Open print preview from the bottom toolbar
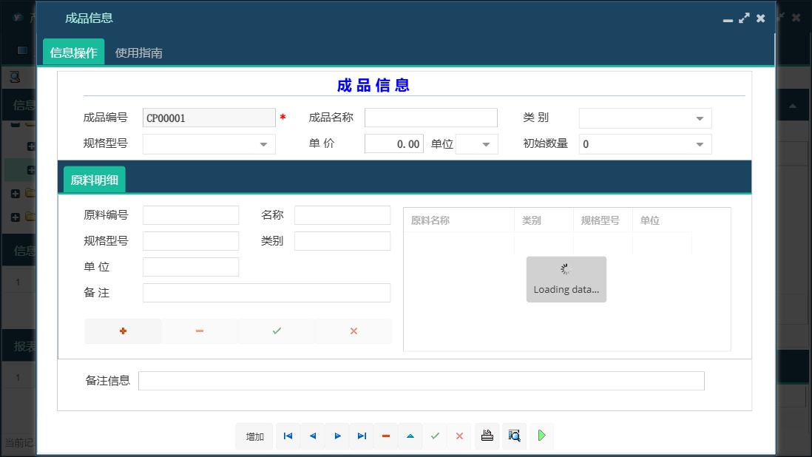Viewport: 812px width, 457px height. click(x=514, y=436)
